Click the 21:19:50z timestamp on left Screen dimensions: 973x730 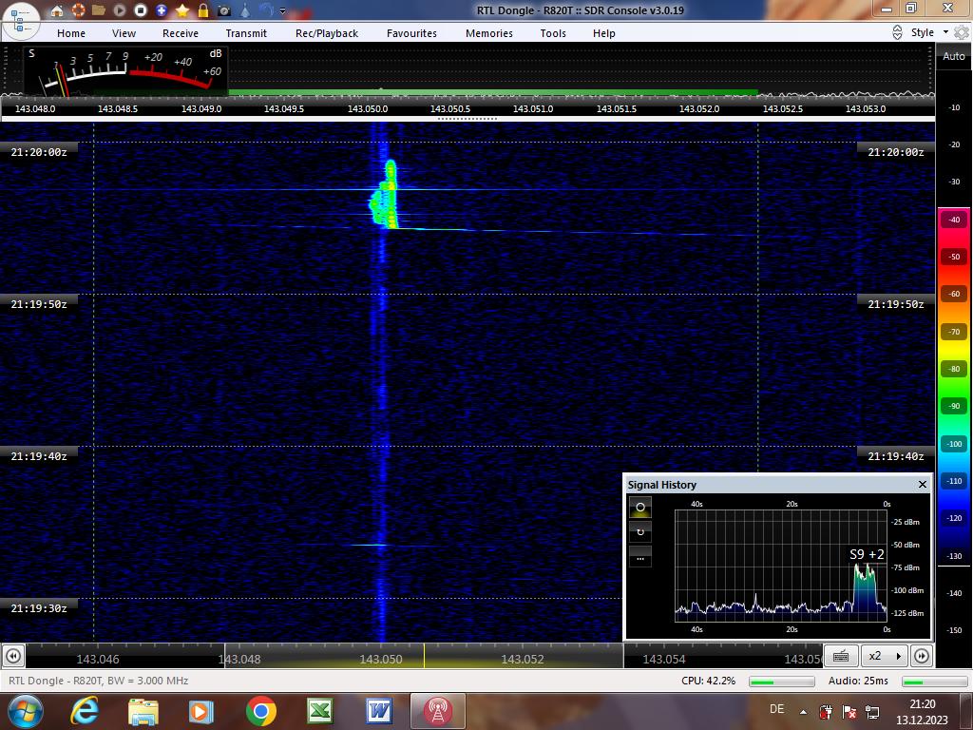click(38, 304)
